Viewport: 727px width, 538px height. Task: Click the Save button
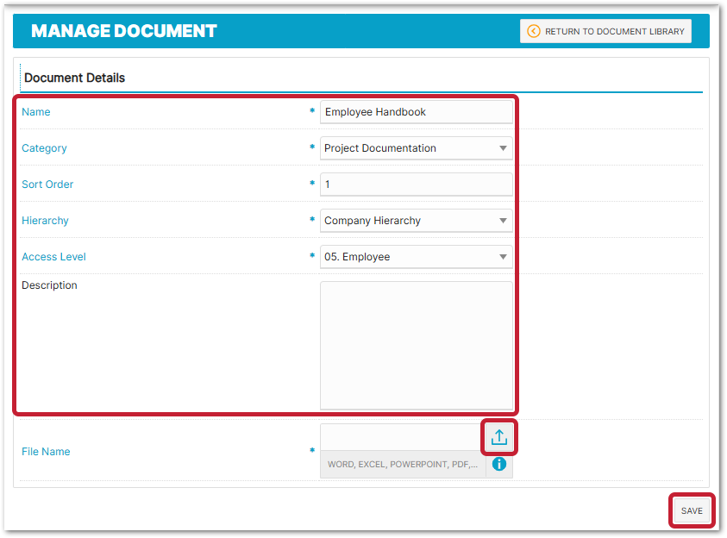point(692,510)
